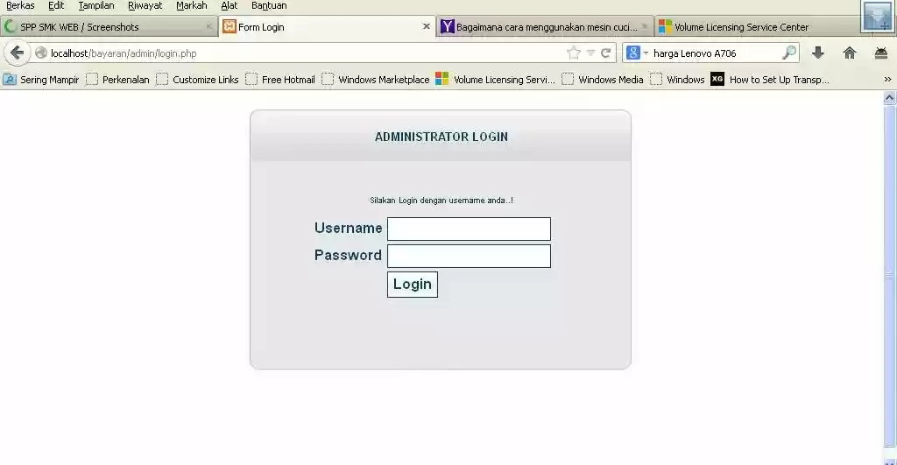
Task: Open the Markah menu
Action: (x=192, y=6)
